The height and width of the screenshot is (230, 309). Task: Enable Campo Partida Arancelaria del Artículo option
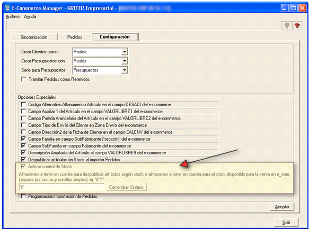point(23,118)
